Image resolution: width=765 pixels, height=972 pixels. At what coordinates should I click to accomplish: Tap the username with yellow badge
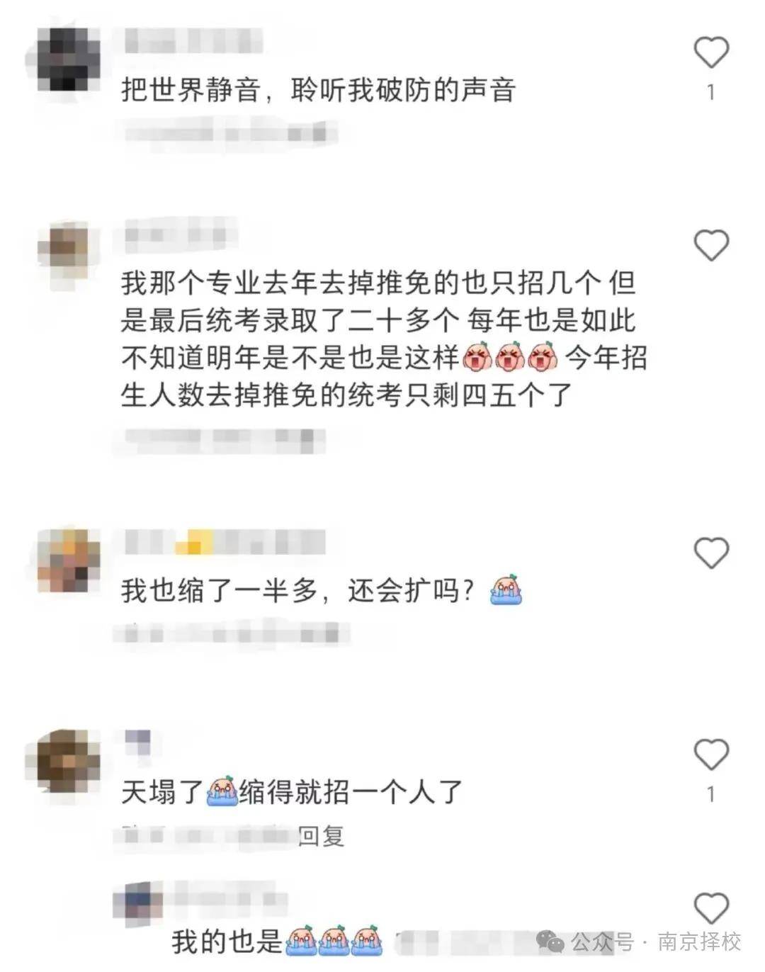pos(225,542)
